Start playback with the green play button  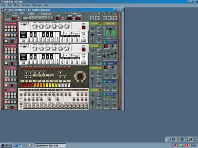pos(26,18)
